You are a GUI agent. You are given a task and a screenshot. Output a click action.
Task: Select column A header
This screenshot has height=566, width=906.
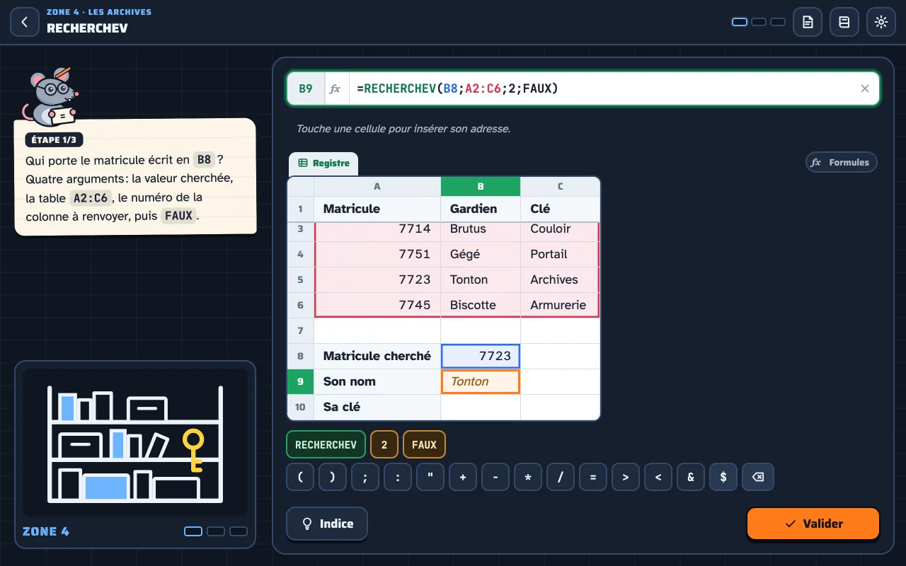coord(377,187)
